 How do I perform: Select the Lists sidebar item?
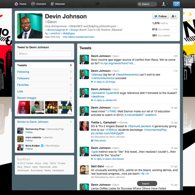(x=44, y=91)
